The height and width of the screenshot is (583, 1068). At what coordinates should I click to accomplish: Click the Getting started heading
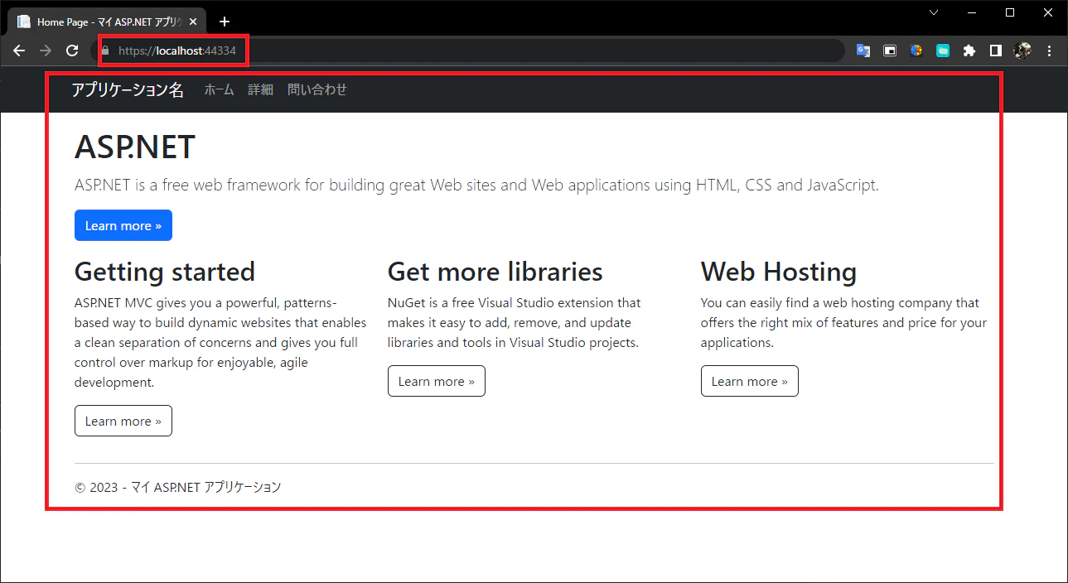(165, 272)
